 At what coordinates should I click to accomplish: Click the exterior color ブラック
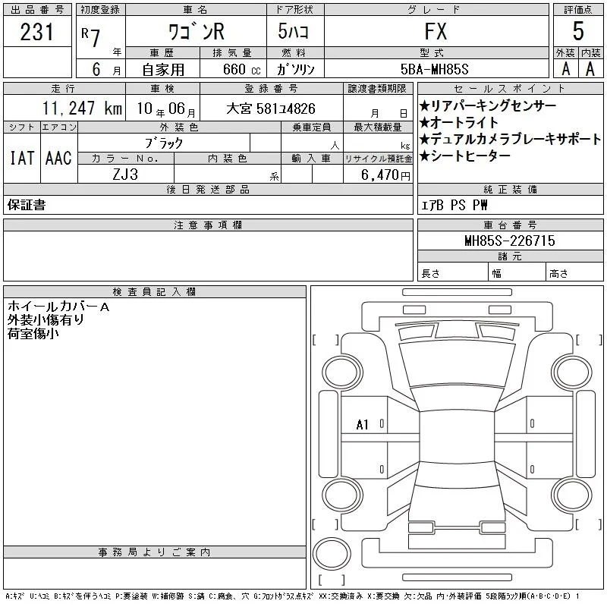[x=164, y=143]
